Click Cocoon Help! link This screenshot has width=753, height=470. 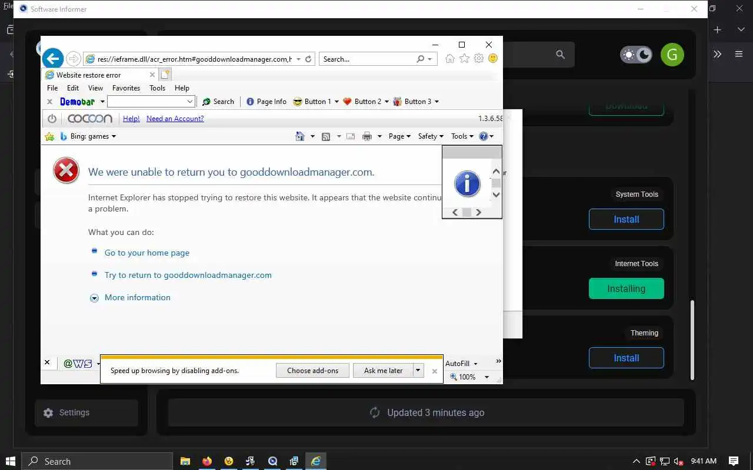click(x=131, y=119)
